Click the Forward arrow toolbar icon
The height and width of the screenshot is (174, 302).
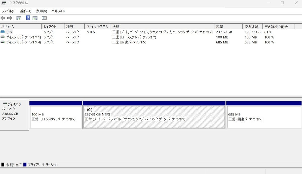click(x=10, y=18)
